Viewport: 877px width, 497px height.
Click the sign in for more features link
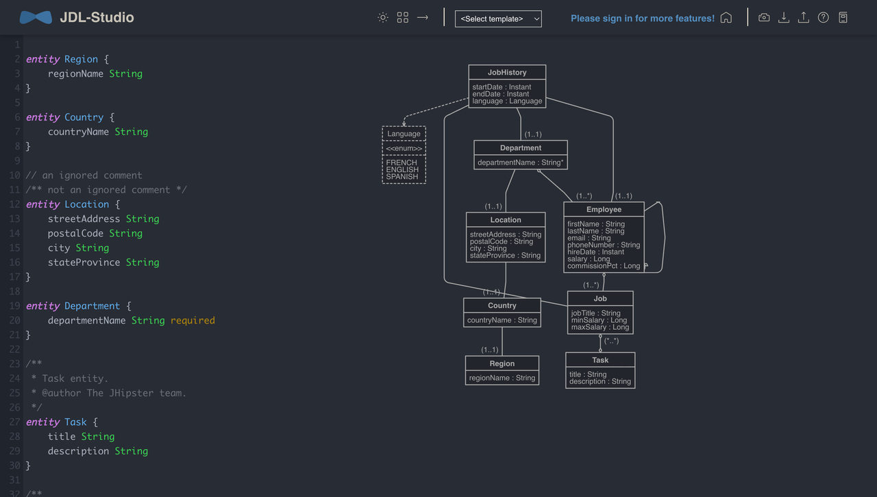coord(642,19)
